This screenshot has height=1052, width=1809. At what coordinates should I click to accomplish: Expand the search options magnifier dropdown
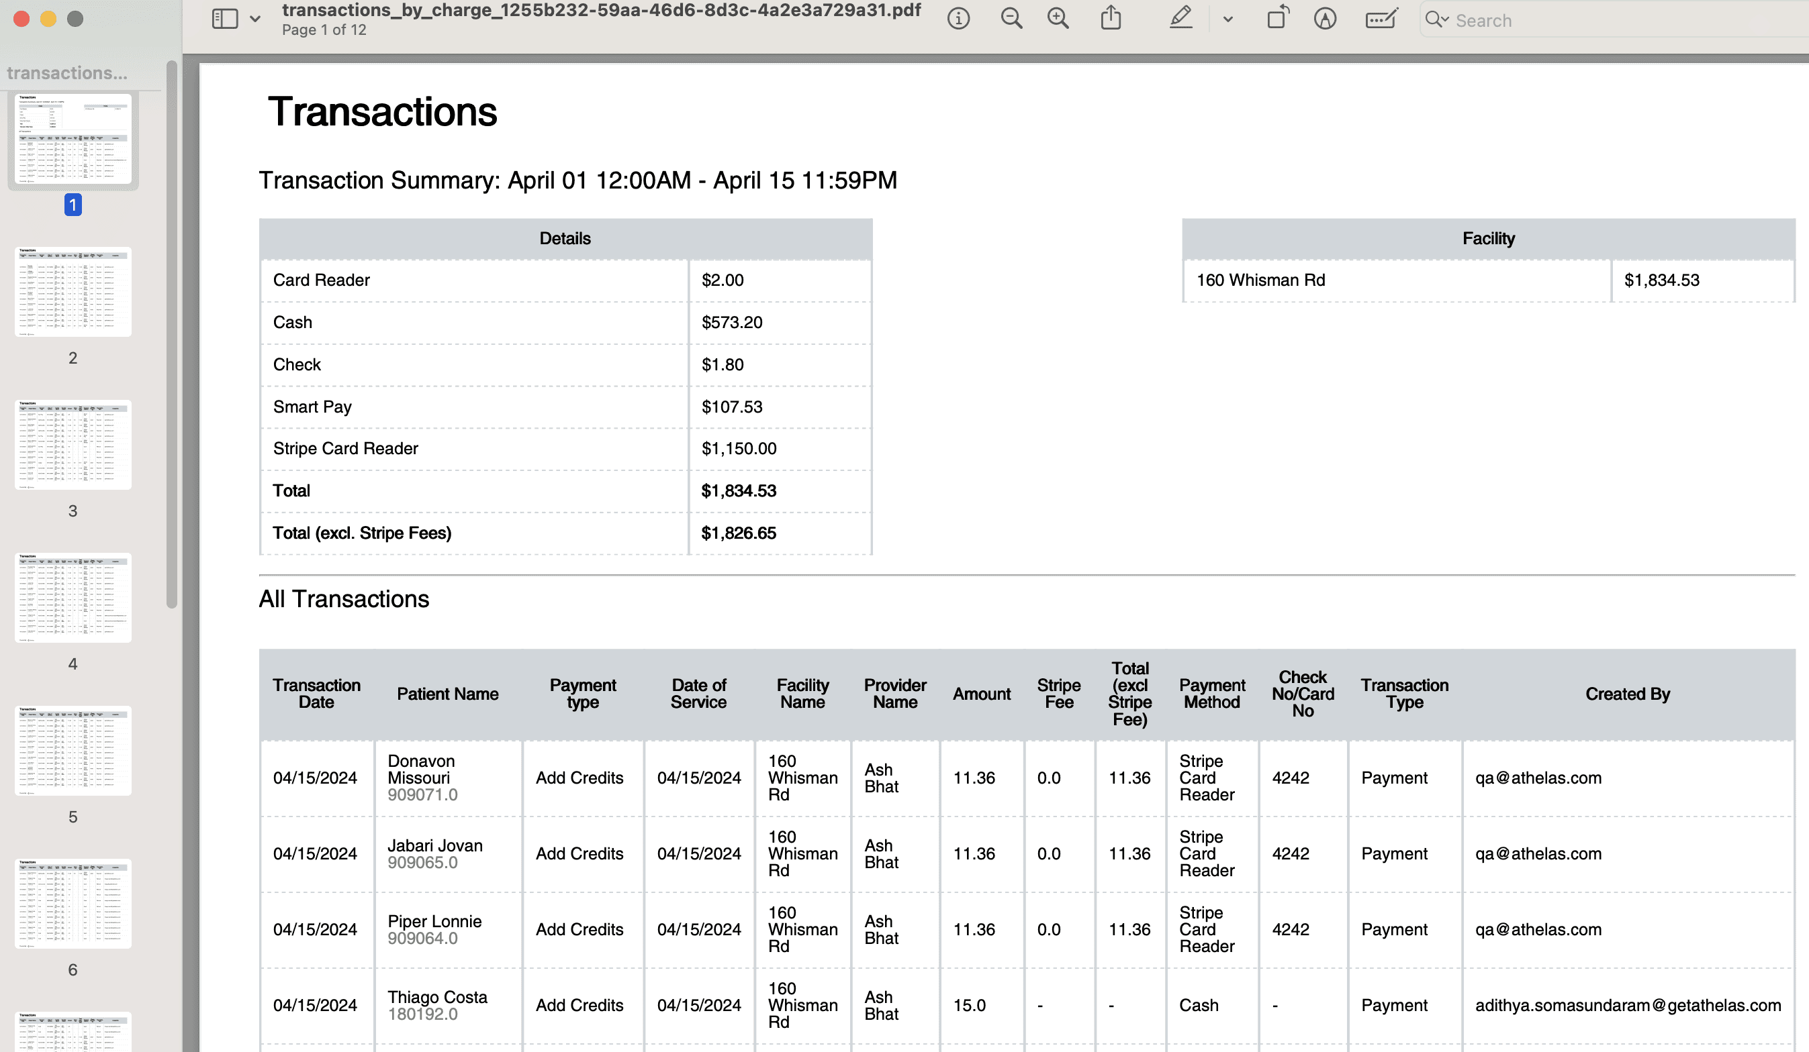coord(1436,19)
